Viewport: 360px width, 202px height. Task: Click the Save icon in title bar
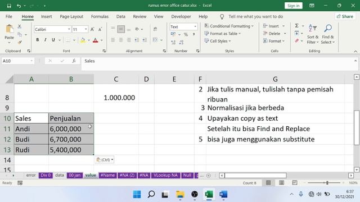coord(9,6)
